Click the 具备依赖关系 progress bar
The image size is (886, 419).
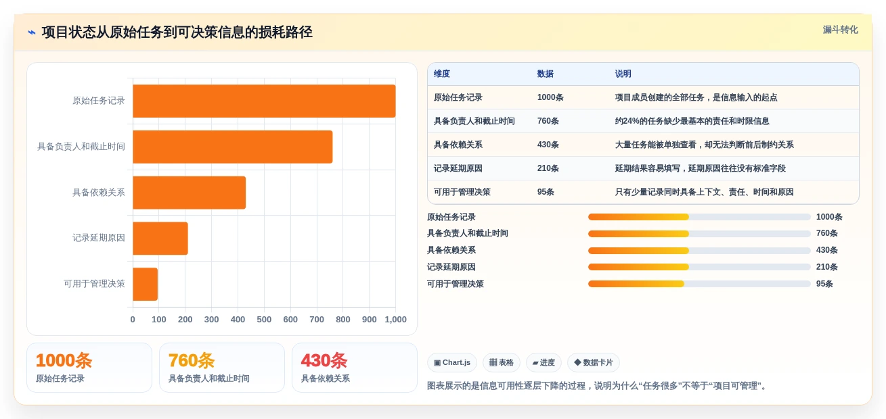click(x=699, y=251)
